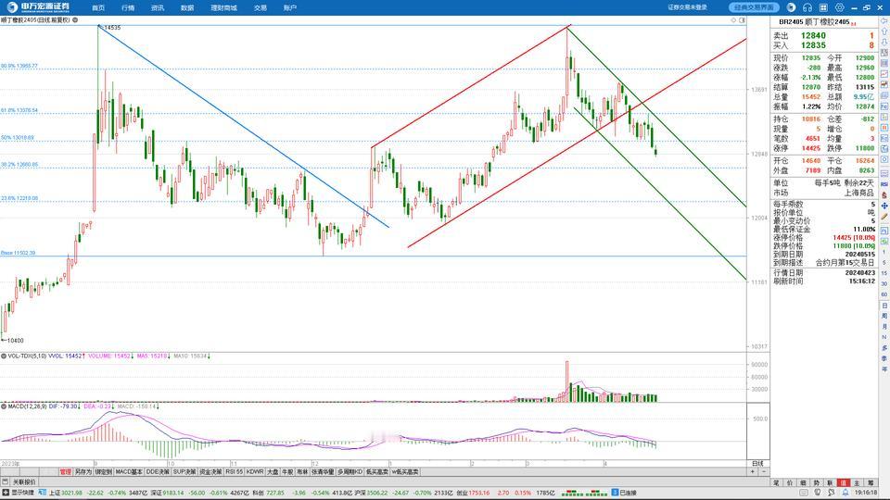Click the 日线 period label under chart
The width and height of the screenshot is (890, 500).
click(x=757, y=463)
